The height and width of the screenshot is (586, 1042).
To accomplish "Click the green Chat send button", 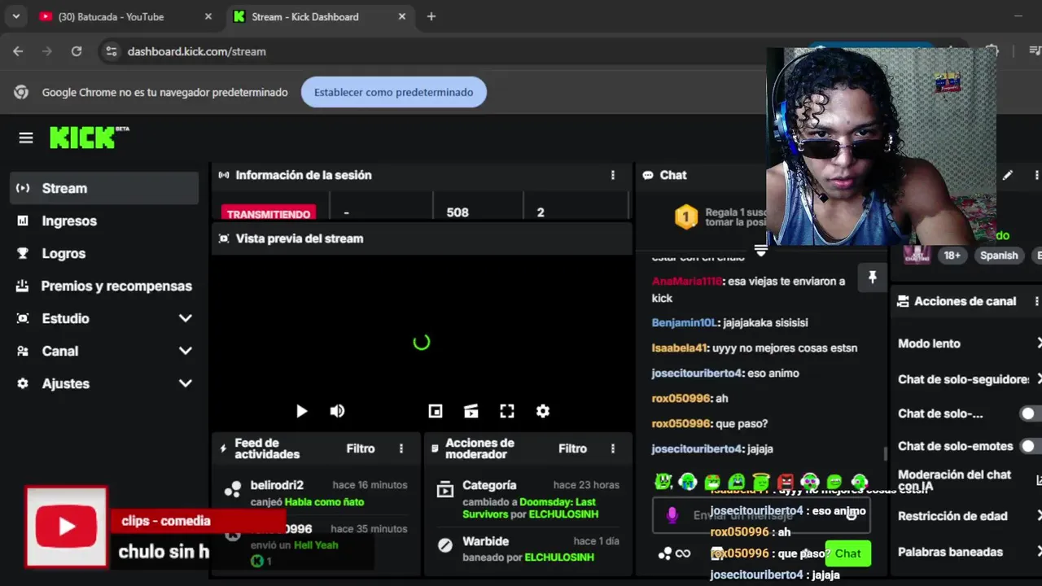I will point(847,553).
